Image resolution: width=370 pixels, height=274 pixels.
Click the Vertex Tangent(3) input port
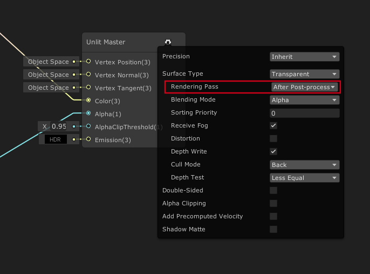[x=88, y=87]
